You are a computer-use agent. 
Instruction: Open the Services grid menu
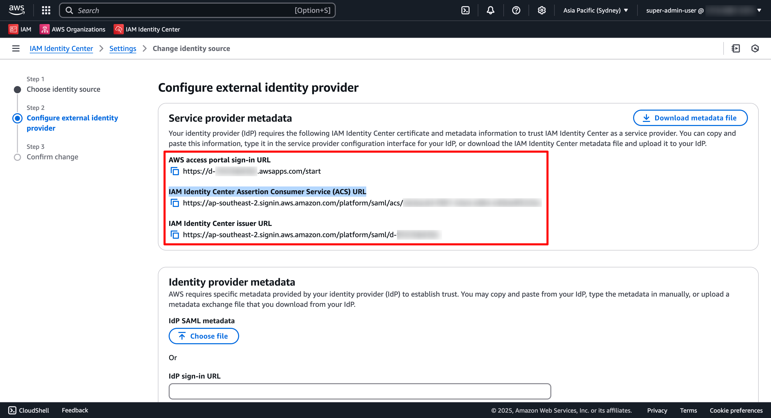point(46,10)
